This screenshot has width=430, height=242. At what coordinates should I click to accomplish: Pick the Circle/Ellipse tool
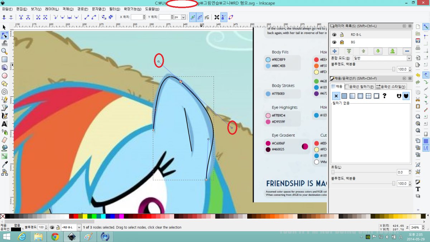[4, 76]
